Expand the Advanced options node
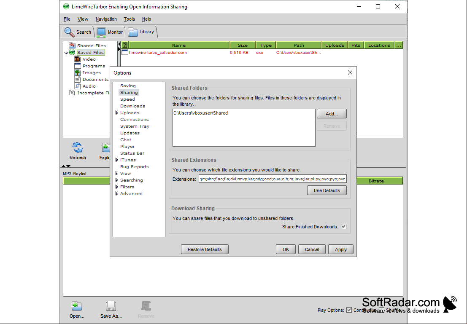The height and width of the screenshot is (324, 467). pos(117,194)
